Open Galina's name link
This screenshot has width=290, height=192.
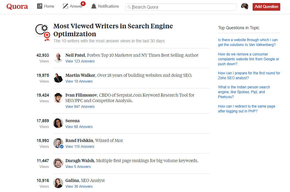click(72, 180)
